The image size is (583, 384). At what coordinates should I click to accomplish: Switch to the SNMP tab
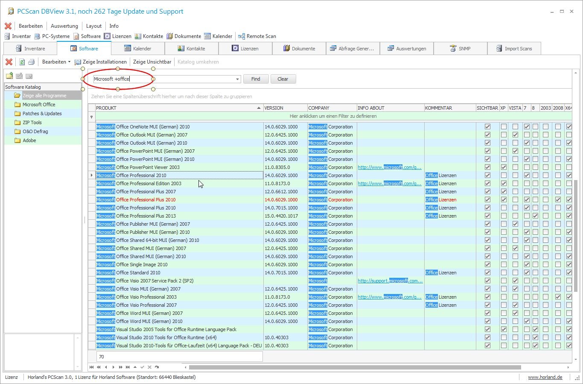(x=460, y=49)
